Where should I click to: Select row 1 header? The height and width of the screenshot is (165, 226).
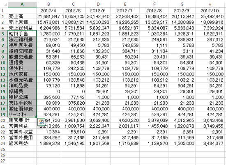pos(4,11)
